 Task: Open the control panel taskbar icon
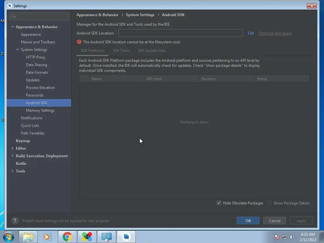pyautogui.click(x=106, y=237)
